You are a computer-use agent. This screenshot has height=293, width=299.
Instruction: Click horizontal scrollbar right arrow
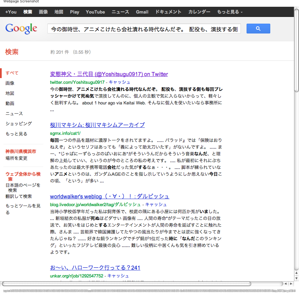click(x=291, y=284)
